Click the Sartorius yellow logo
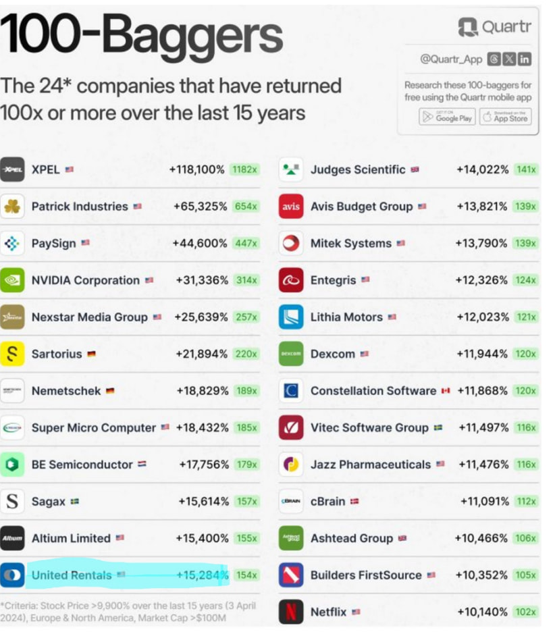This screenshot has width=555, height=636. 12,354
